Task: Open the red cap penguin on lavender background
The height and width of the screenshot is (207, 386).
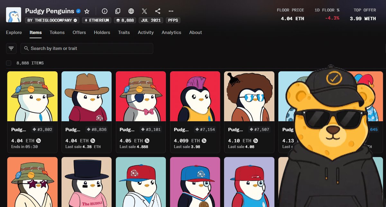Action: pos(249,182)
